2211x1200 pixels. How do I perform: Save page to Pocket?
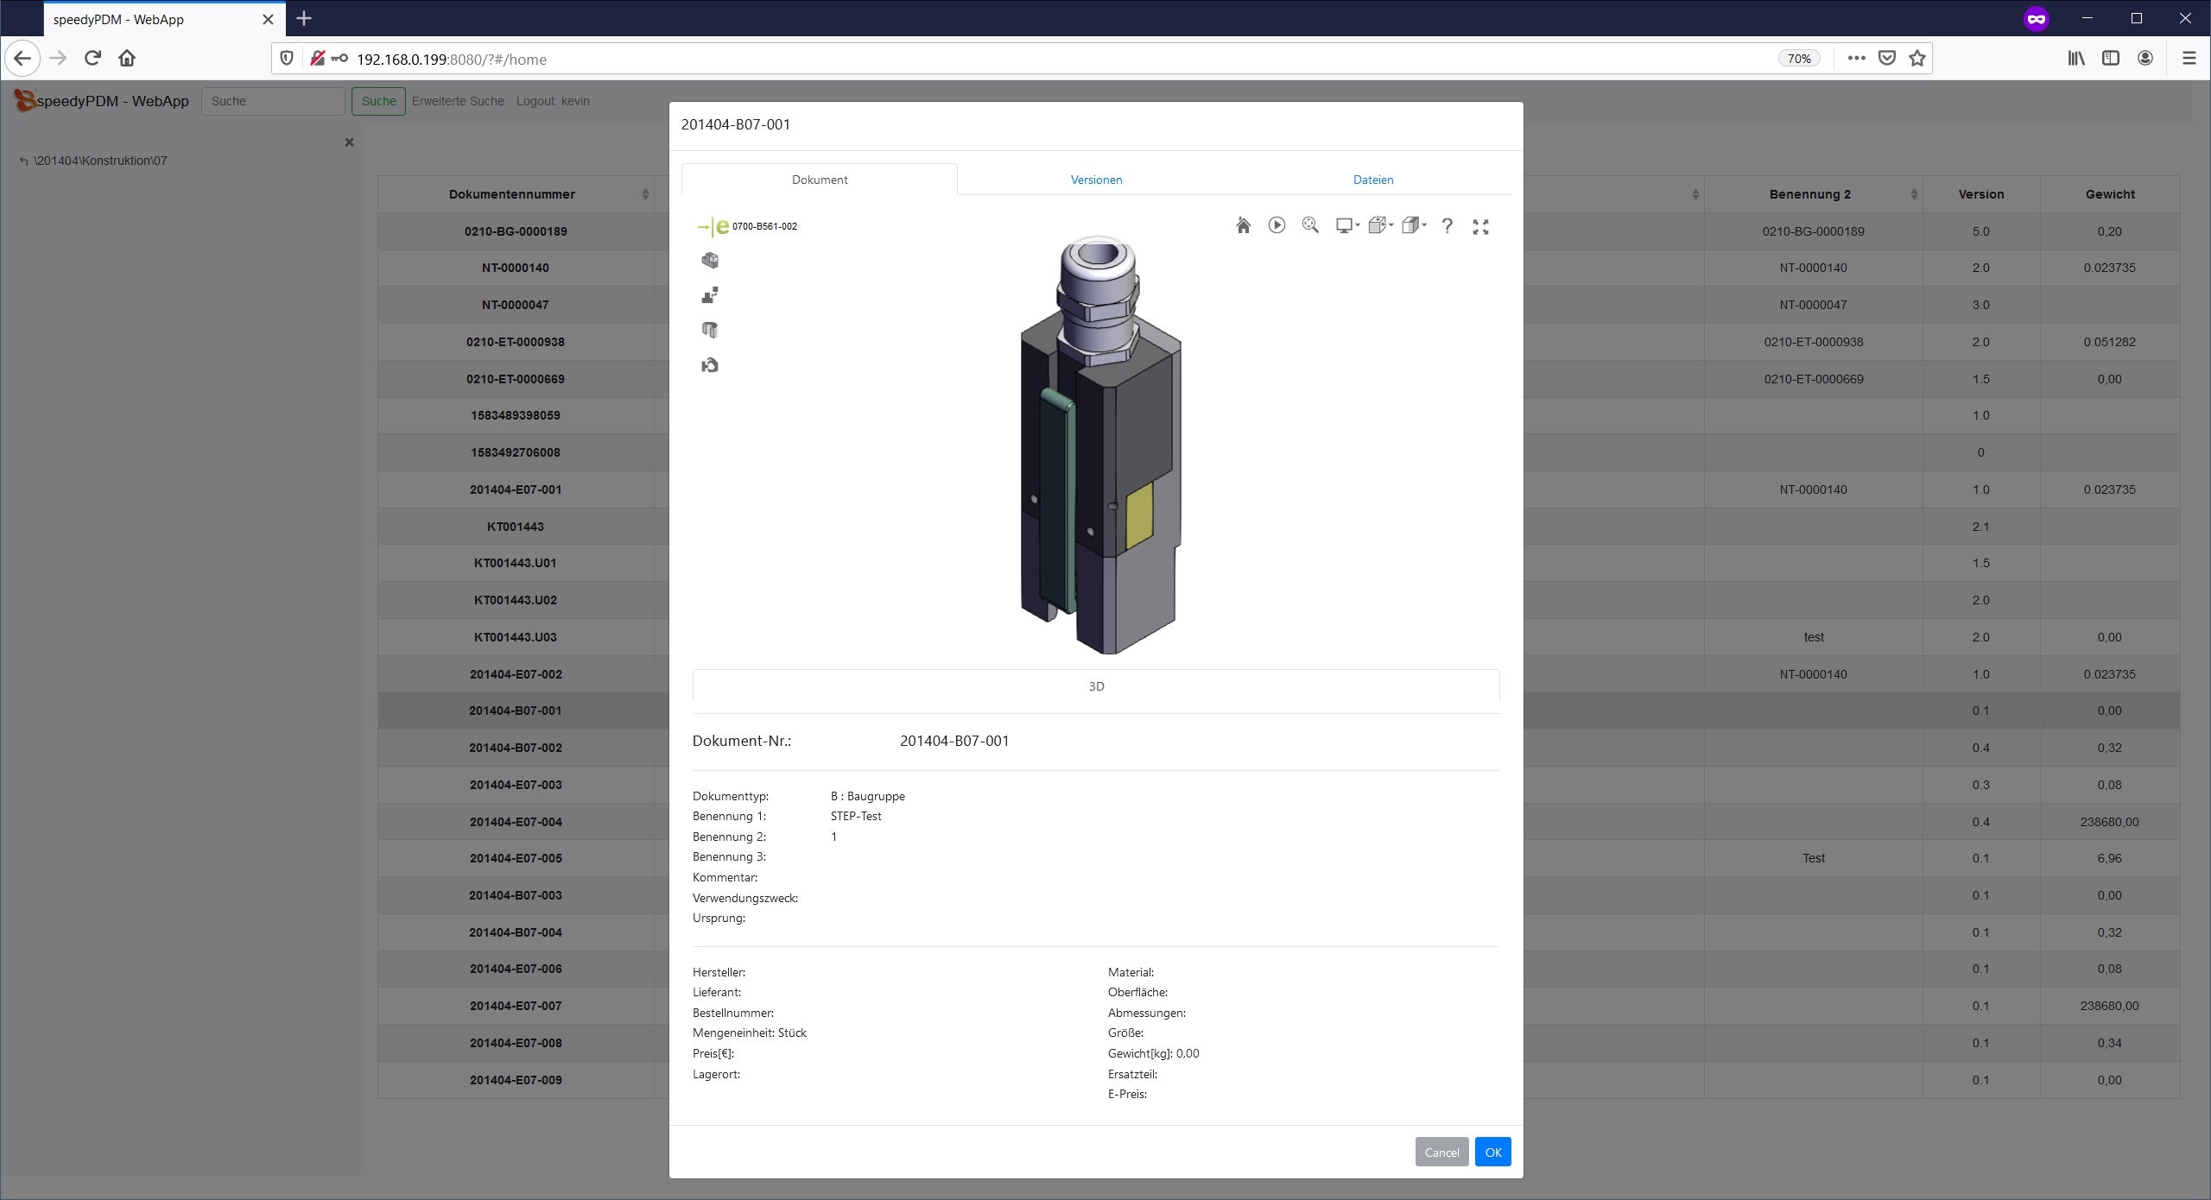click(x=1887, y=58)
